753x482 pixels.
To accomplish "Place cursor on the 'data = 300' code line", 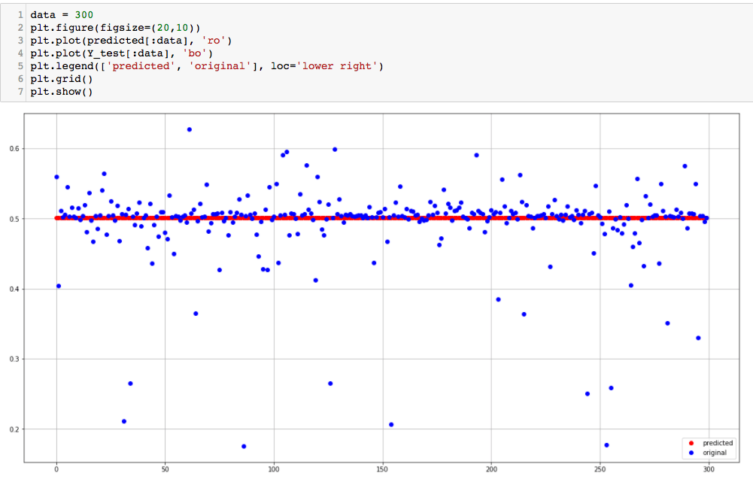I will (x=62, y=15).
